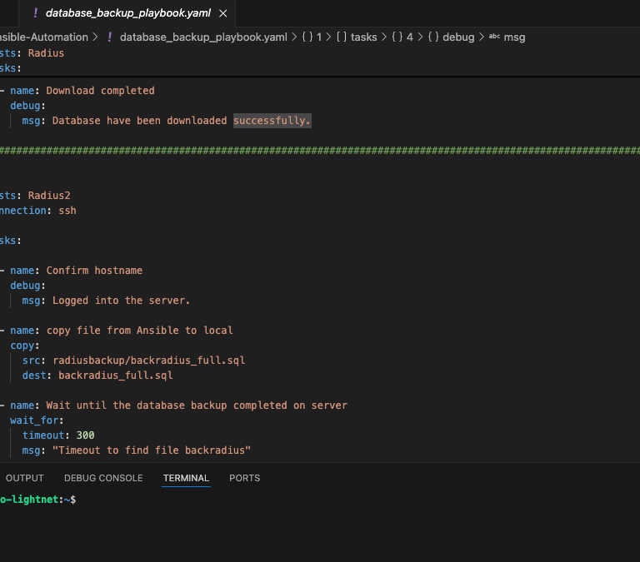Viewport: 640px width, 562px height.
Task: Show the PORTS panel tab
Action: coord(244,478)
